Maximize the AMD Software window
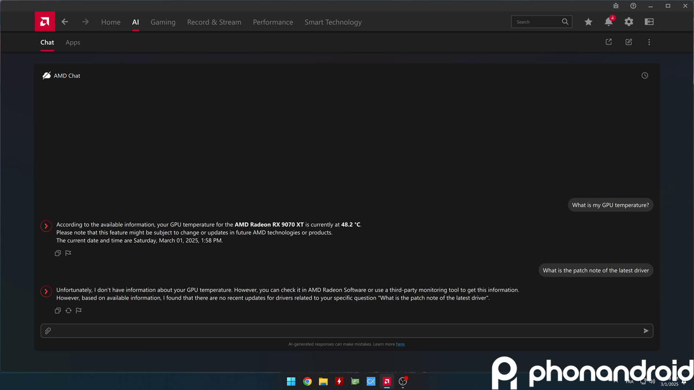The height and width of the screenshot is (390, 694). (x=668, y=6)
